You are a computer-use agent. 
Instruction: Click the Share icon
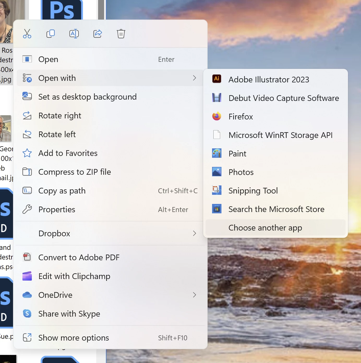[x=98, y=34]
